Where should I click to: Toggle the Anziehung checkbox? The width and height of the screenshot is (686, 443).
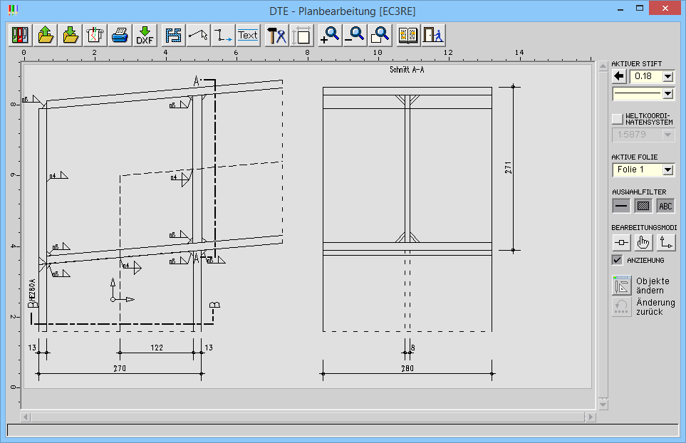click(618, 260)
